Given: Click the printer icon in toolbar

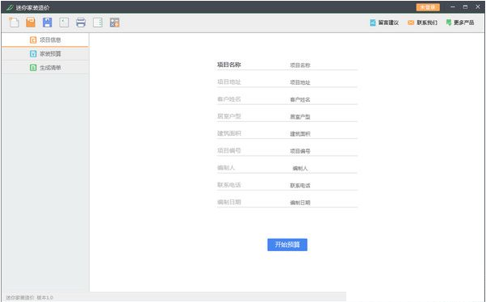Looking at the screenshot, I should pos(81,23).
